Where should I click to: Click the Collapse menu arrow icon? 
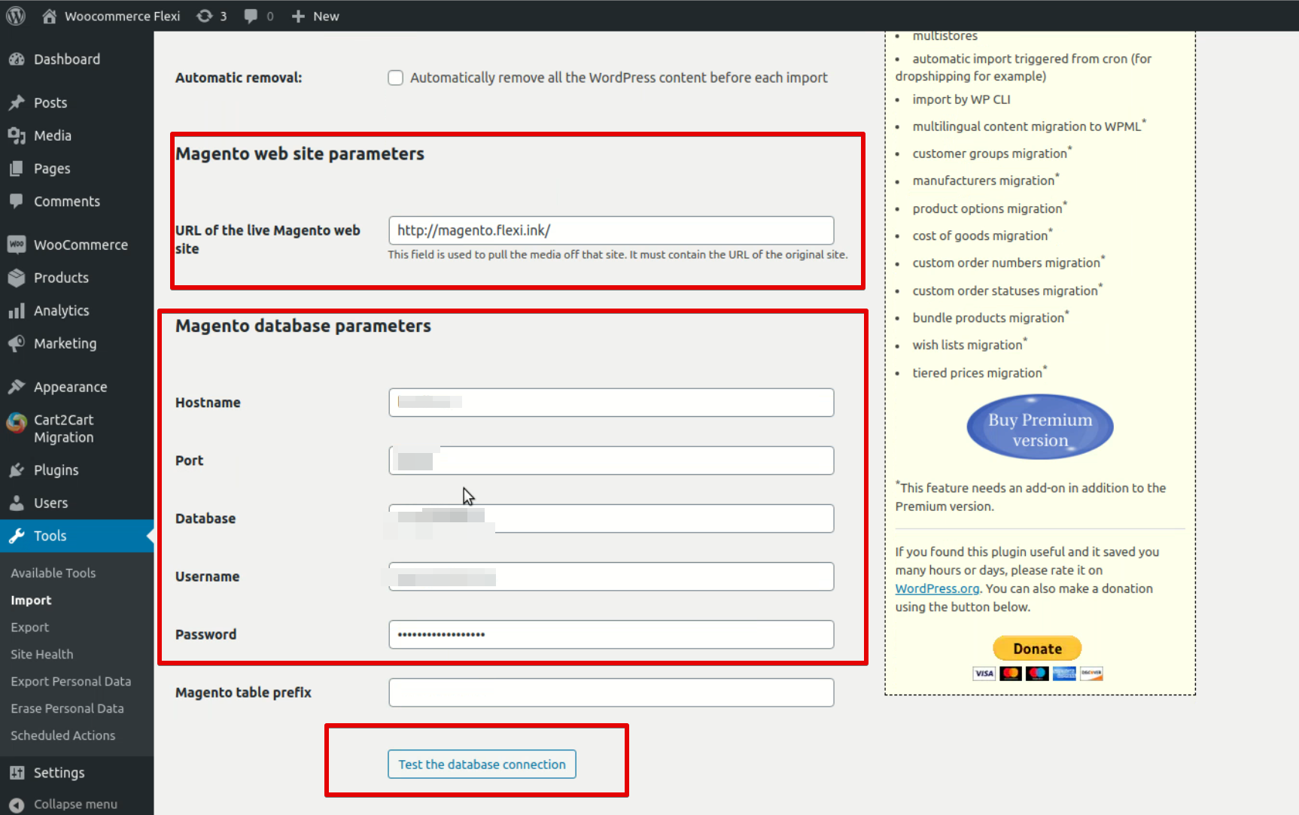(17, 804)
